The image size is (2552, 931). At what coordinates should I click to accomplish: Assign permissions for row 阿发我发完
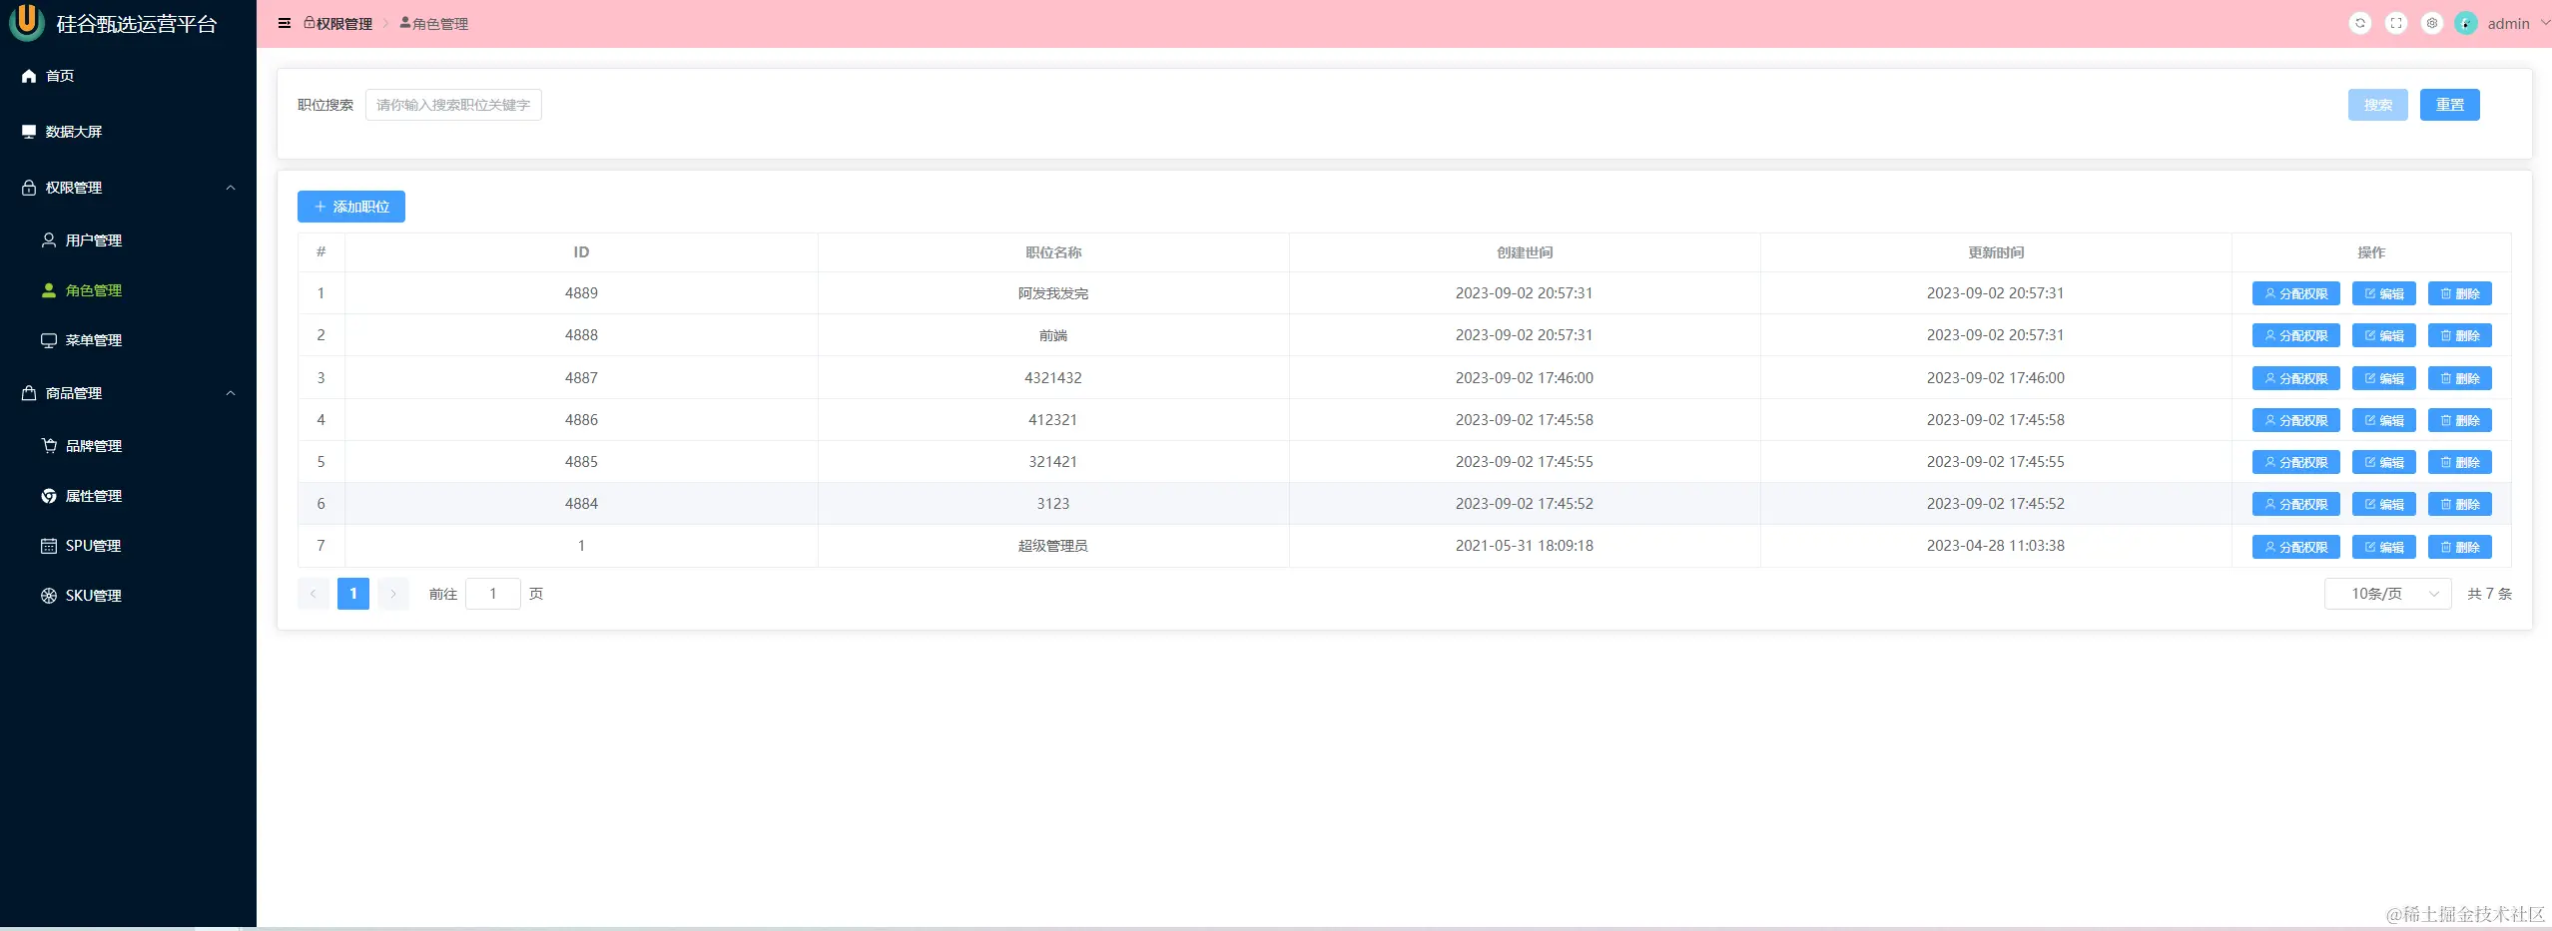[2295, 293]
